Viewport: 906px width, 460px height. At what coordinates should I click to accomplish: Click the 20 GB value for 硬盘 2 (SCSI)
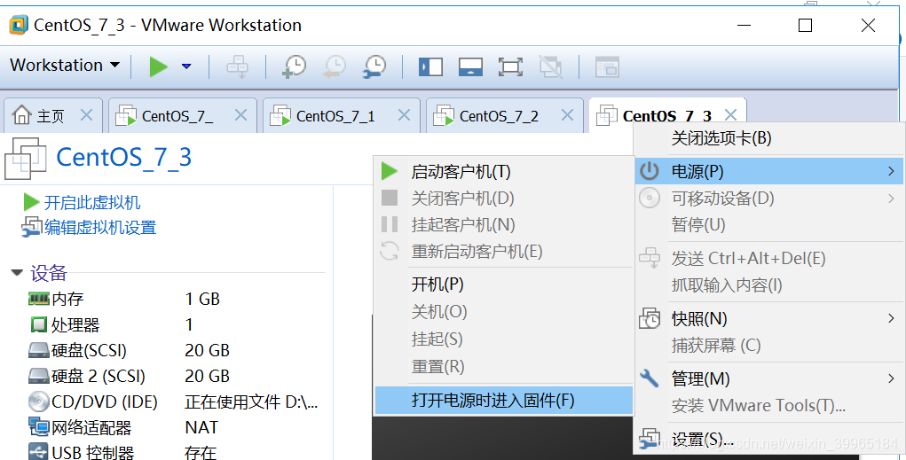(x=207, y=376)
